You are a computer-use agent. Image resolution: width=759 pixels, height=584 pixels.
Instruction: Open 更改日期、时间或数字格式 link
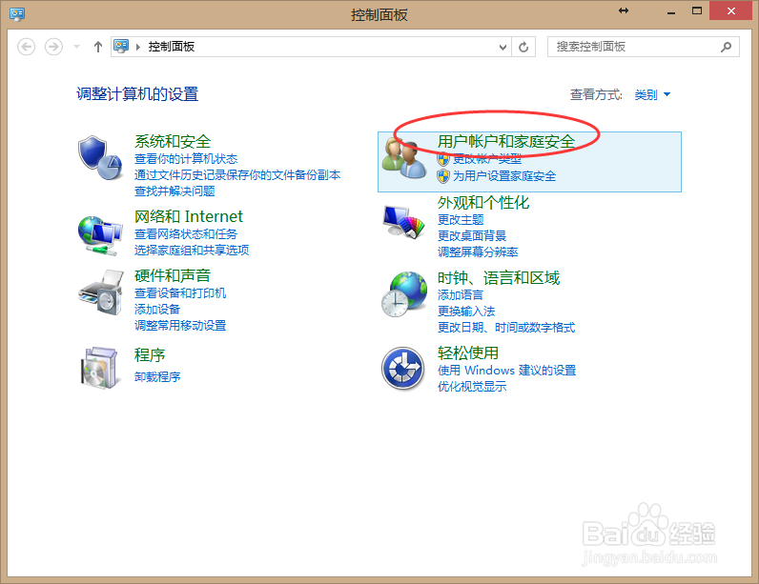pyautogui.click(x=505, y=328)
